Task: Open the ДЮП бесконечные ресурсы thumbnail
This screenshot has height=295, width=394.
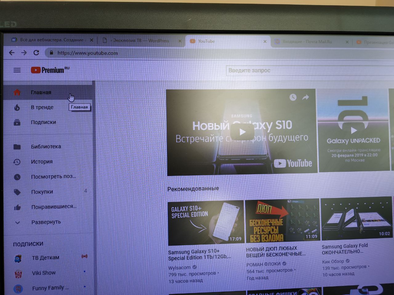Action: [x=282, y=220]
